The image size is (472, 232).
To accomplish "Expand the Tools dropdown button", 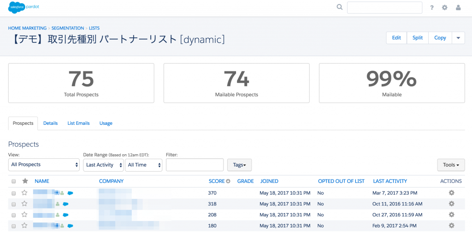I will click(451, 165).
